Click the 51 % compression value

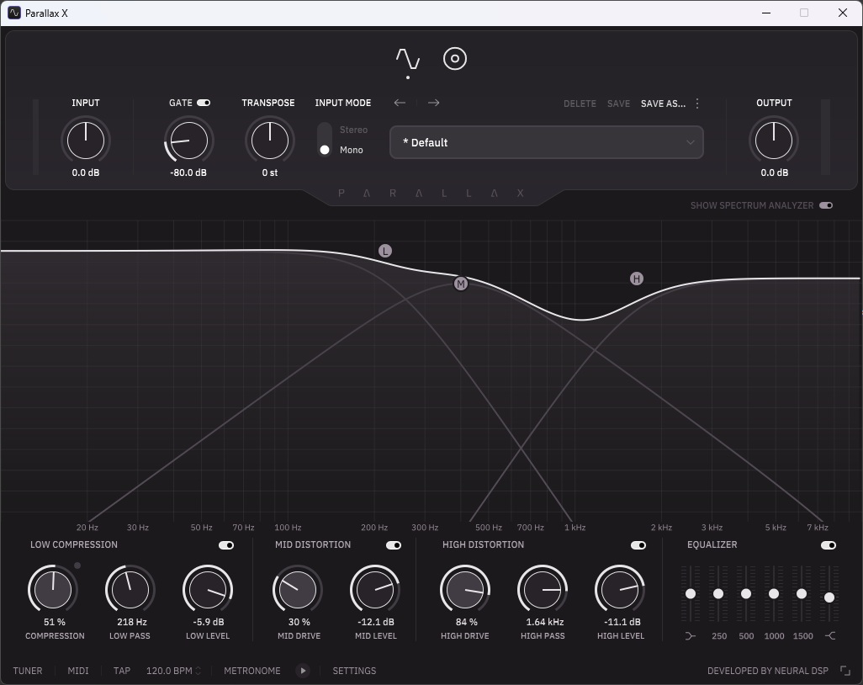click(55, 622)
